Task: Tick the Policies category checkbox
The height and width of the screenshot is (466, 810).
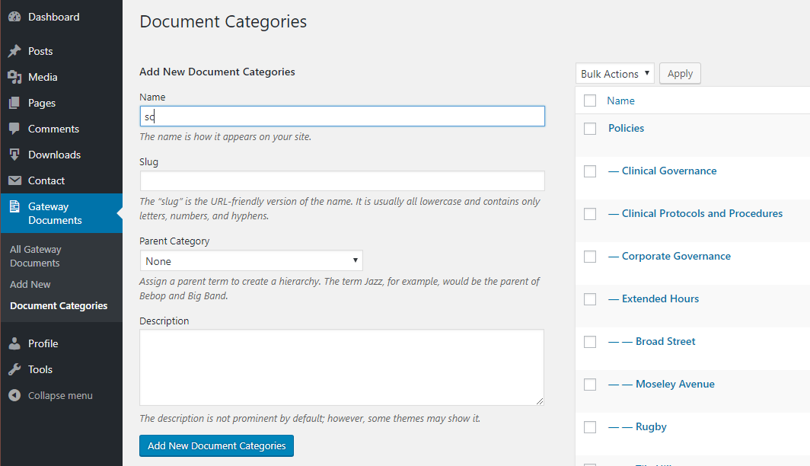Action: pyautogui.click(x=590, y=129)
